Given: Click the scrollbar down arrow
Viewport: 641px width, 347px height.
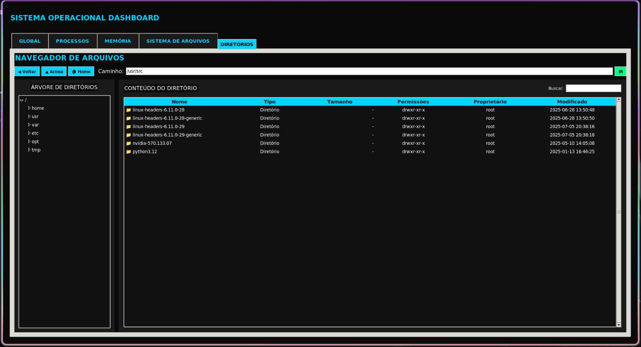Looking at the screenshot, I should 619,325.
